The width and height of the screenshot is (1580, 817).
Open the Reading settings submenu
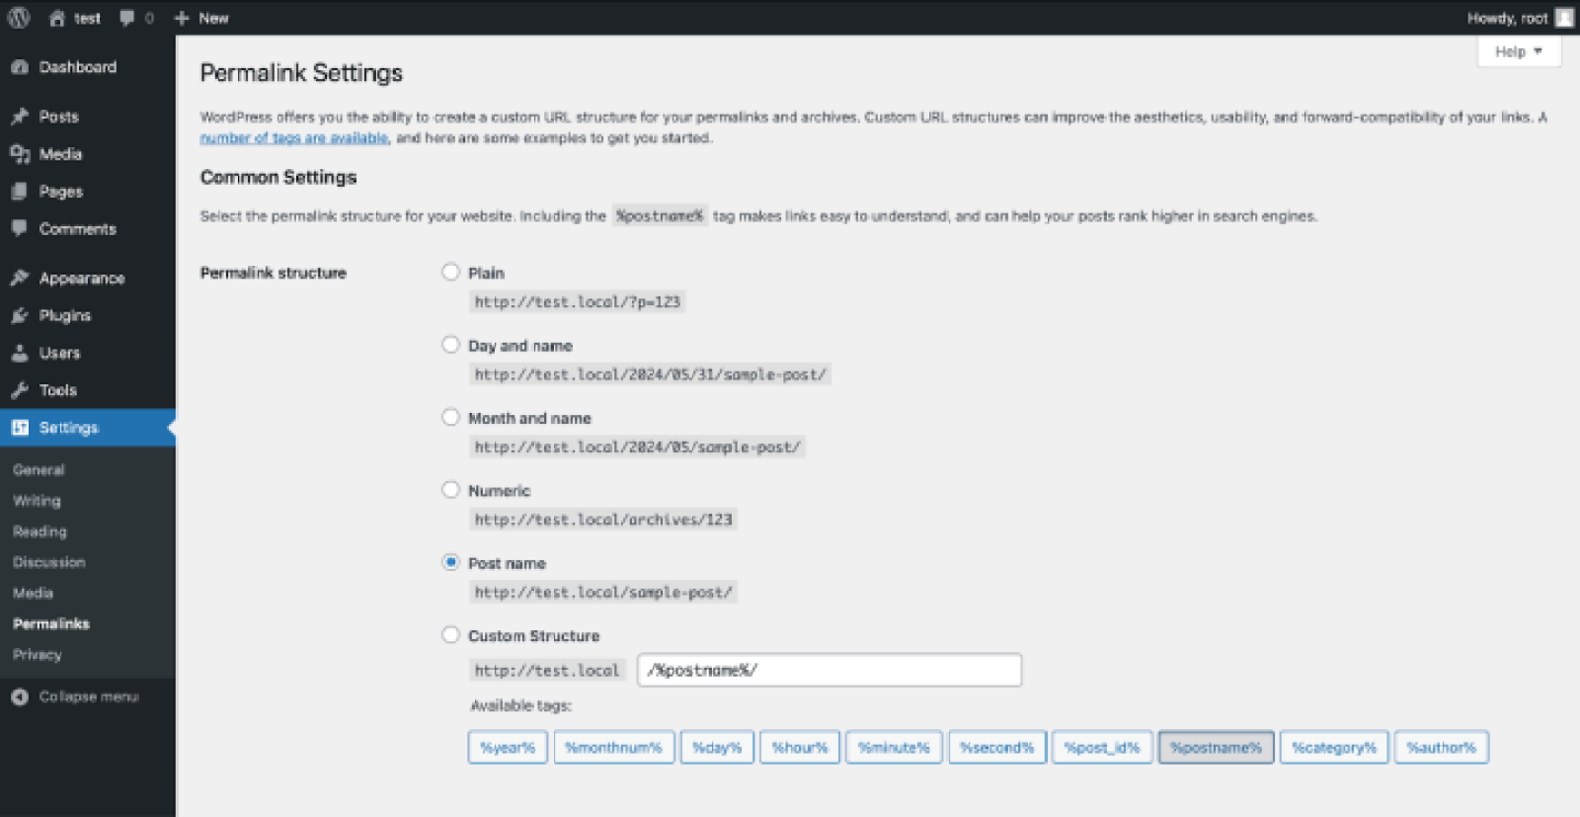(39, 531)
